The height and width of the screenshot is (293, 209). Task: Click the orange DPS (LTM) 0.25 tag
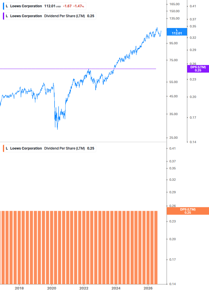(188, 211)
